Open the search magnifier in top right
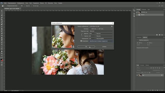This screenshot has height=93, width=165. [x=159, y=6]
